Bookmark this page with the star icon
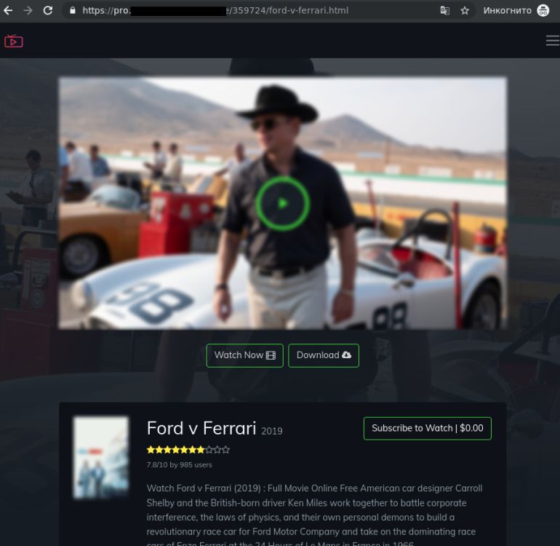The image size is (560, 546). click(x=465, y=11)
